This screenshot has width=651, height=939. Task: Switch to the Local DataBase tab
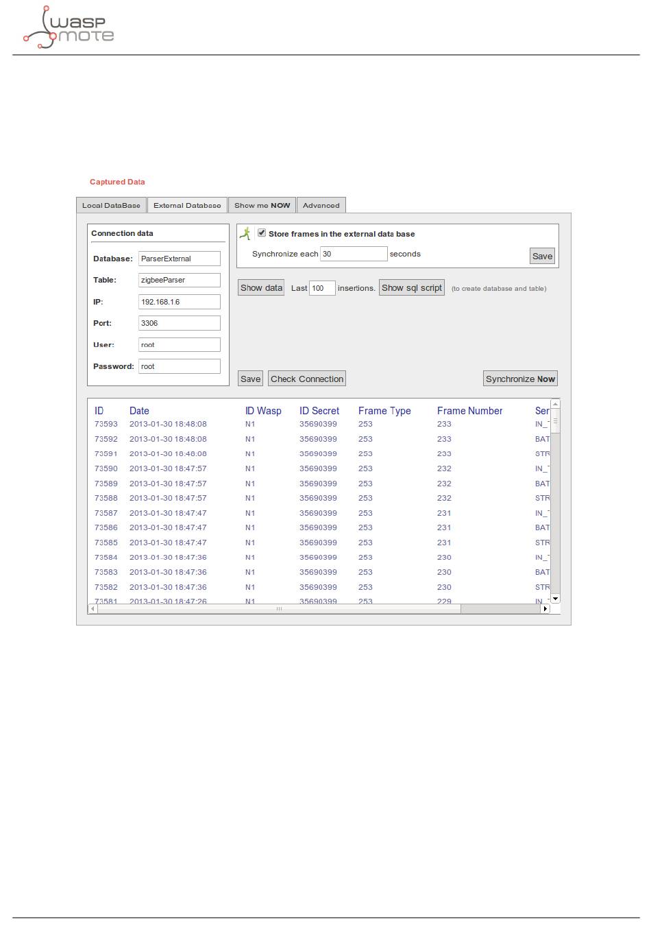[111, 205]
